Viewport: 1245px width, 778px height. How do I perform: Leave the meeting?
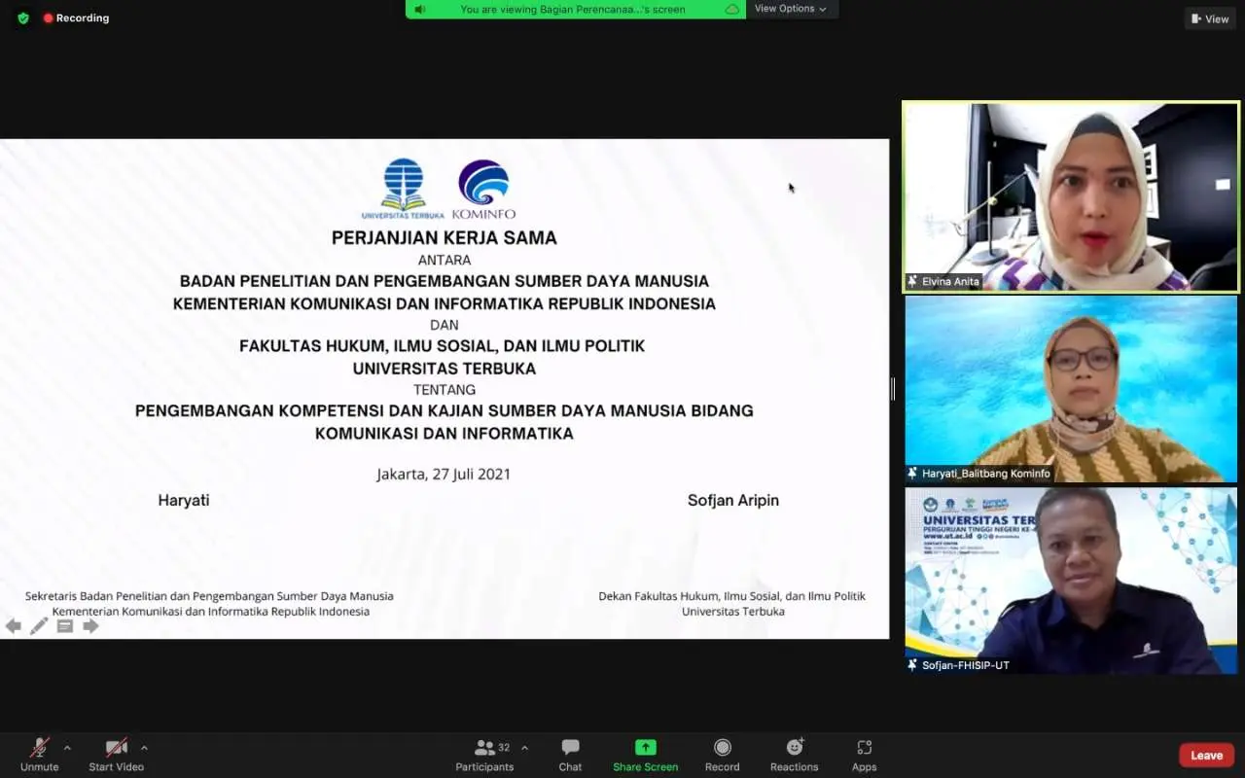[1206, 756]
